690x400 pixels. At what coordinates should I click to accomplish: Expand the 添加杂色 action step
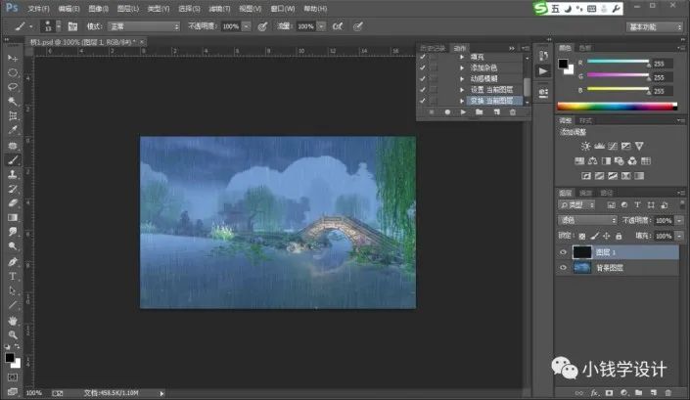click(462, 67)
